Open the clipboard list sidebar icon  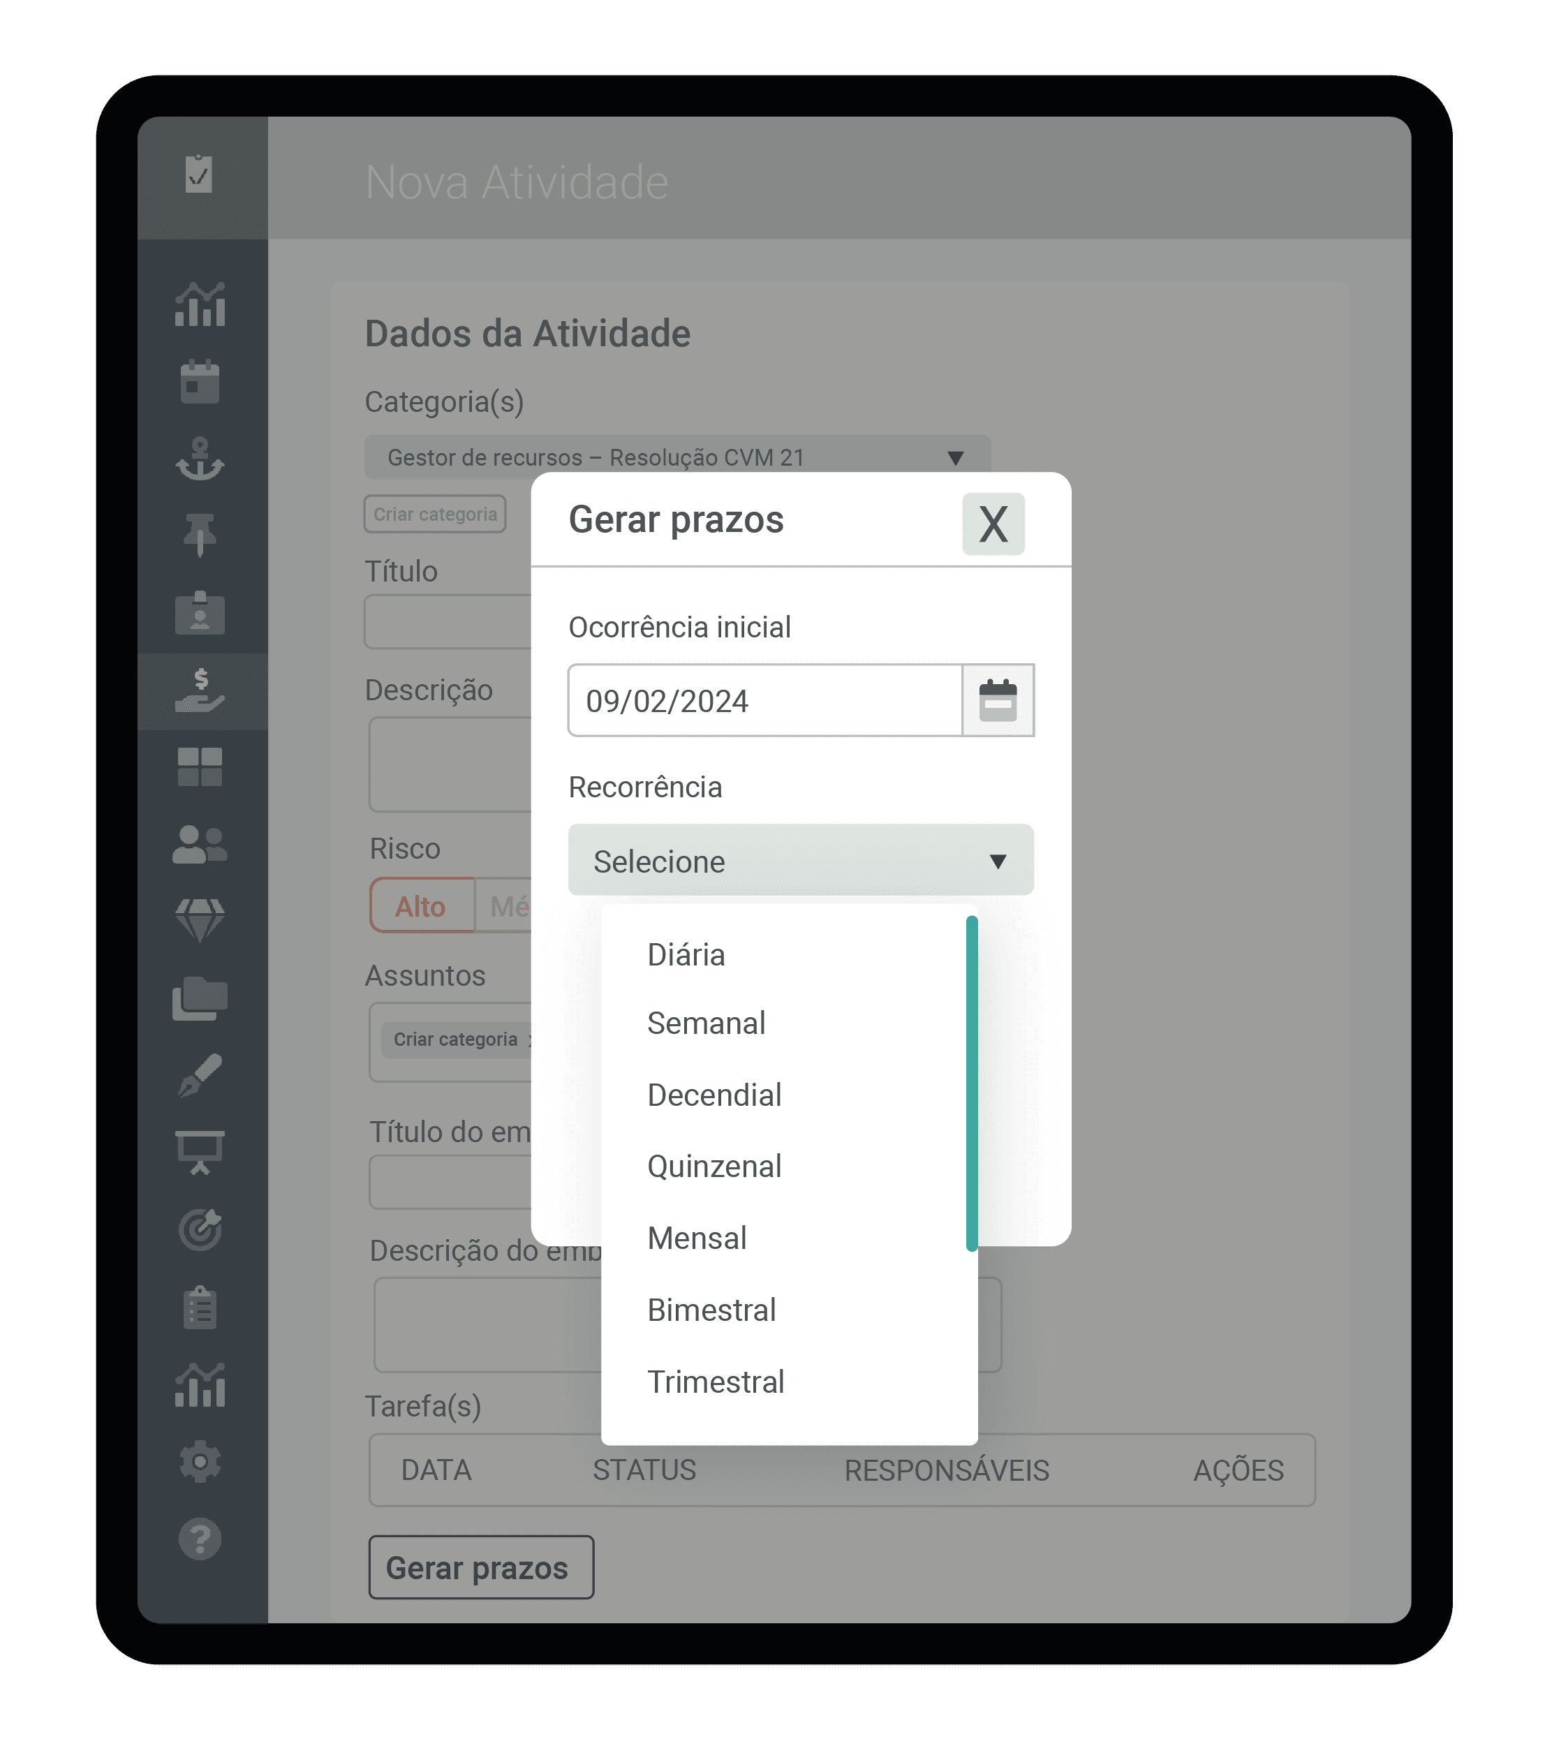pos(200,1308)
